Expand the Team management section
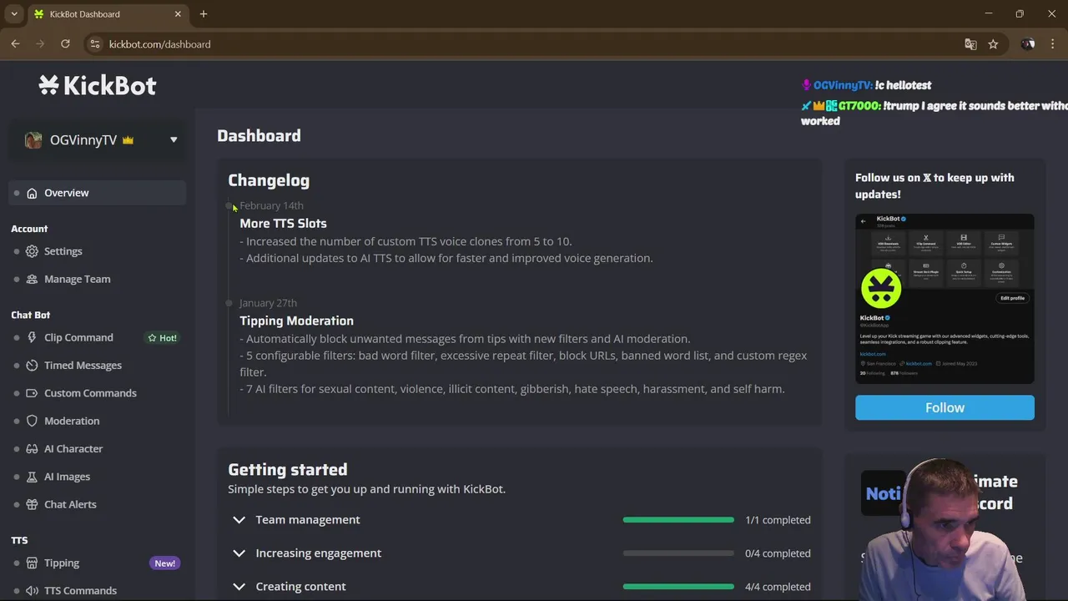 coord(239,520)
